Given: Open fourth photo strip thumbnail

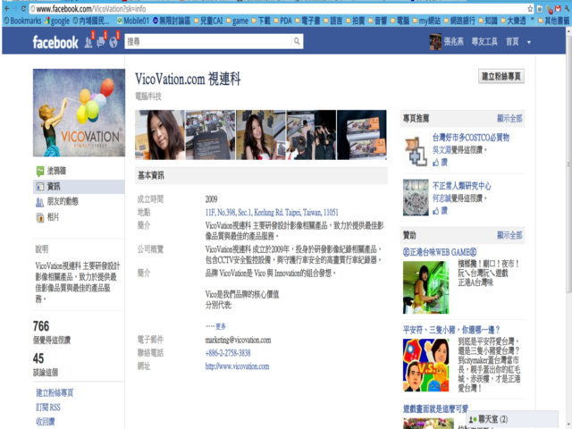Looking at the screenshot, I should [311, 135].
